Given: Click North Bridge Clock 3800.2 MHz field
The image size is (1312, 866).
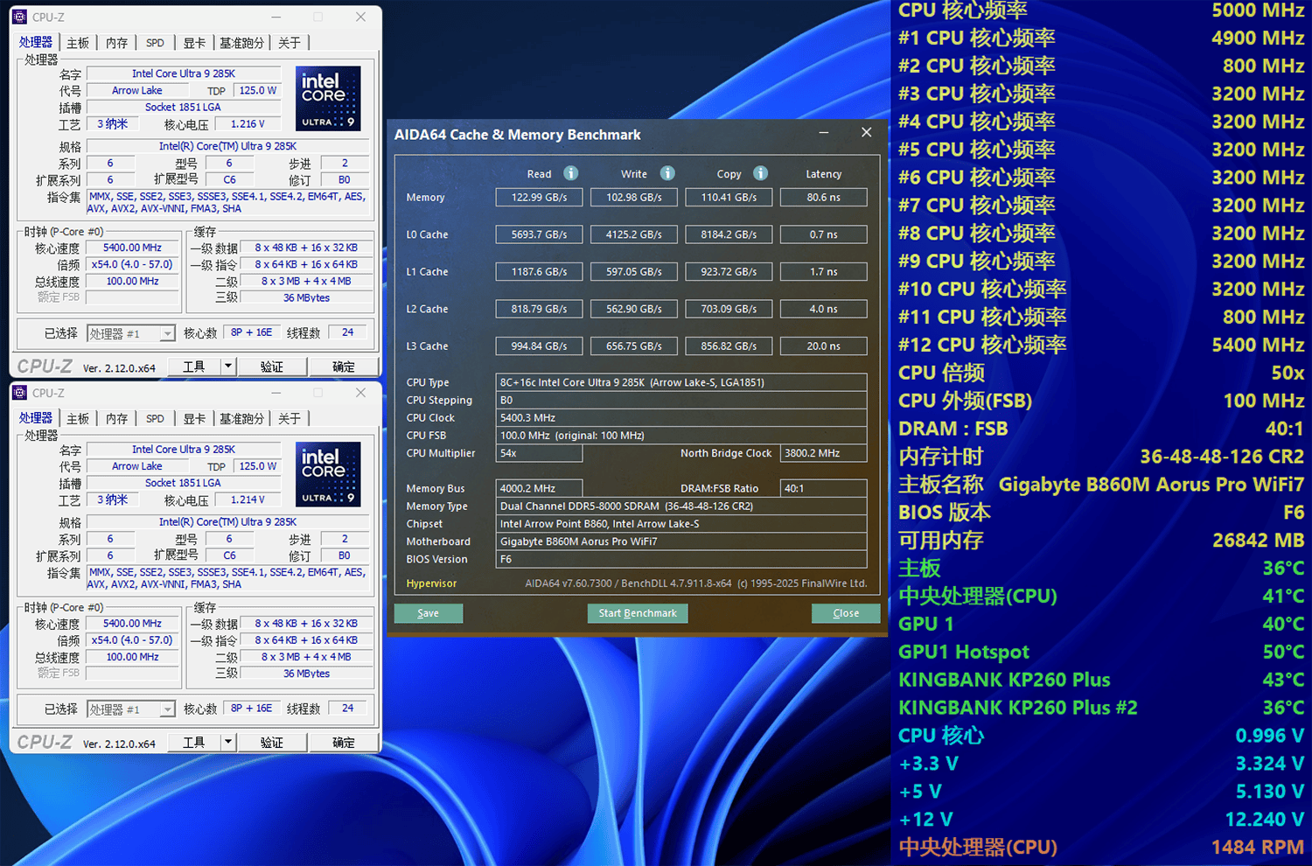Looking at the screenshot, I should (824, 453).
